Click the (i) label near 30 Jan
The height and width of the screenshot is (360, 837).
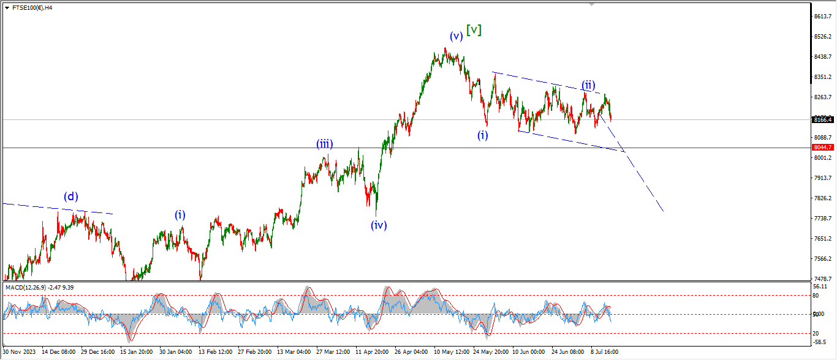[x=180, y=215]
